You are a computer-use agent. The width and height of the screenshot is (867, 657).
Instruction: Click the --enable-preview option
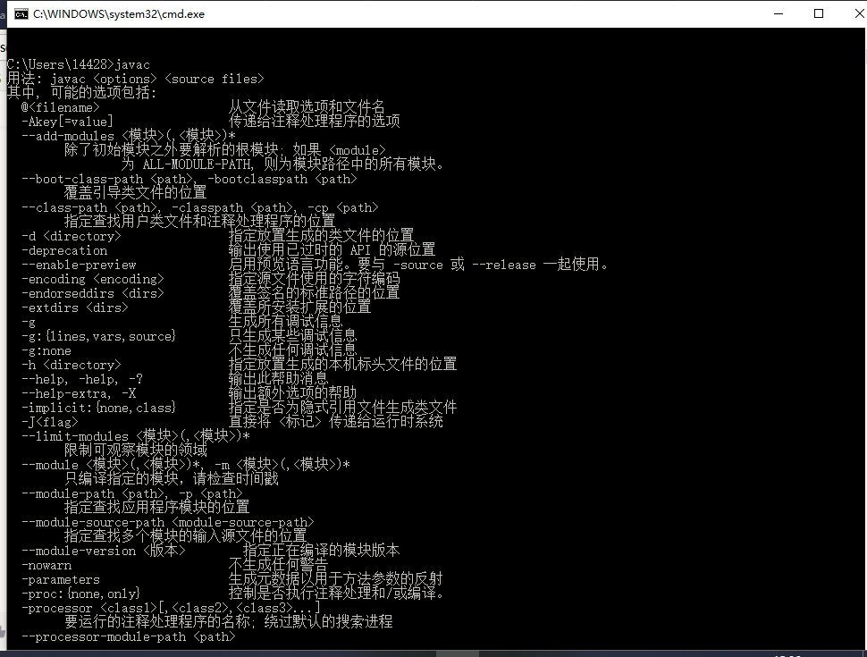tap(79, 265)
